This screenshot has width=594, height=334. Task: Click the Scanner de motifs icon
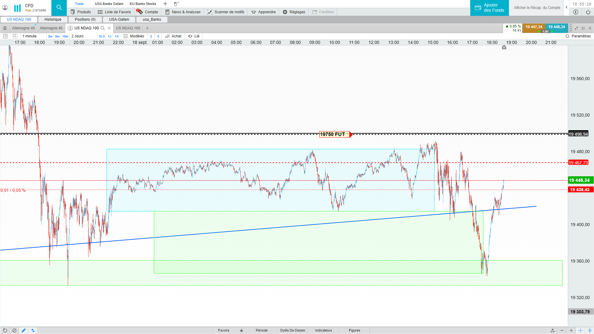coord(210,12)
